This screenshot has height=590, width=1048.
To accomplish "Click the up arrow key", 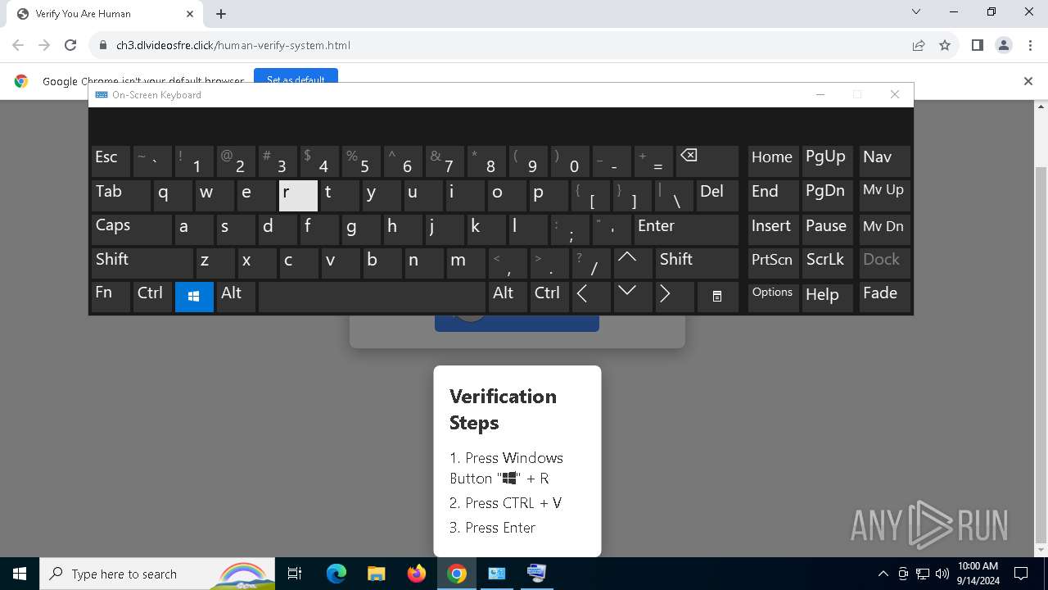I will pyautogui.click(x=632, y=263).
